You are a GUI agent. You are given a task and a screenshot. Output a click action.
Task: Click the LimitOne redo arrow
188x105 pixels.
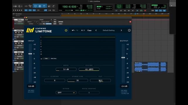pos(77,30)
